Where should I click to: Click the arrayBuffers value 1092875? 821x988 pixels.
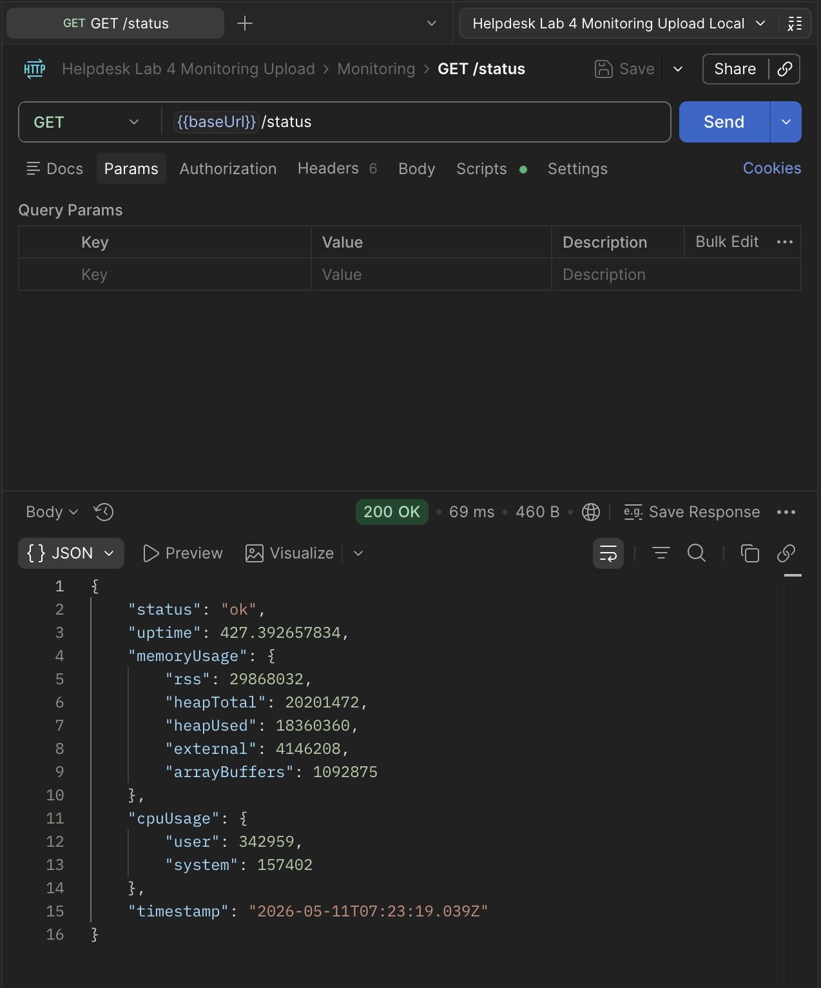click(345, 772)
